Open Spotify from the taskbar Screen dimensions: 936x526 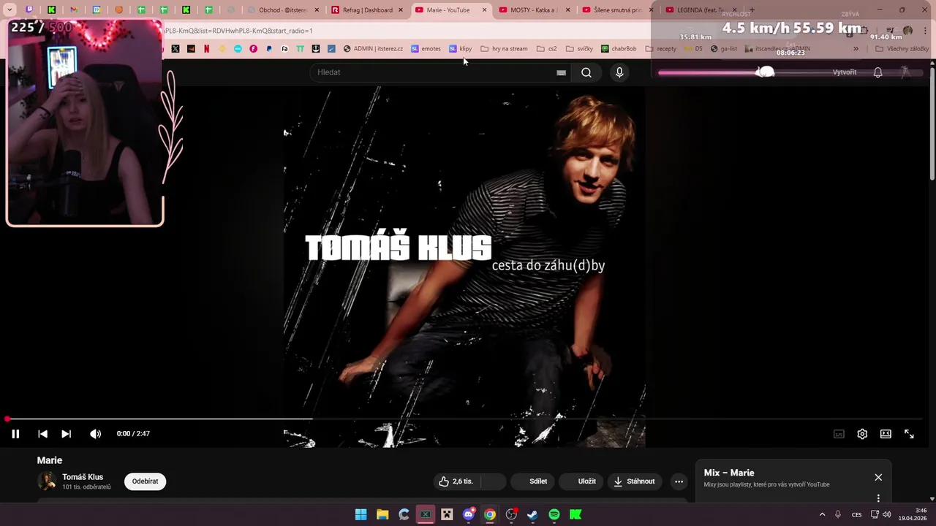pyautogui.click(x=554, y=515)
